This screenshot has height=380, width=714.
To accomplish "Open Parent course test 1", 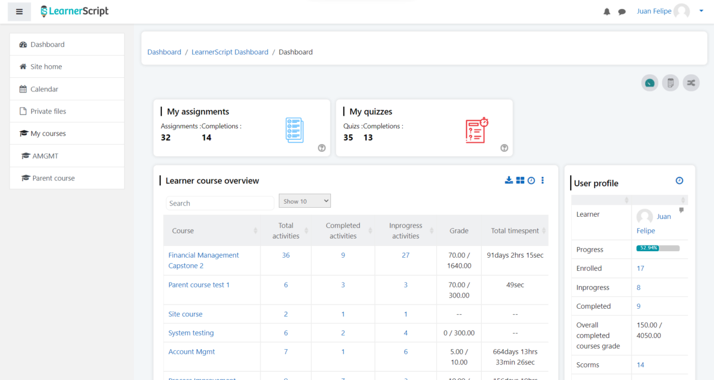I will [199, 285].
